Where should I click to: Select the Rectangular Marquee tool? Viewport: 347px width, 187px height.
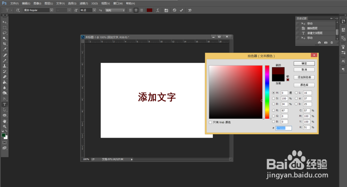tap(5, 28)
